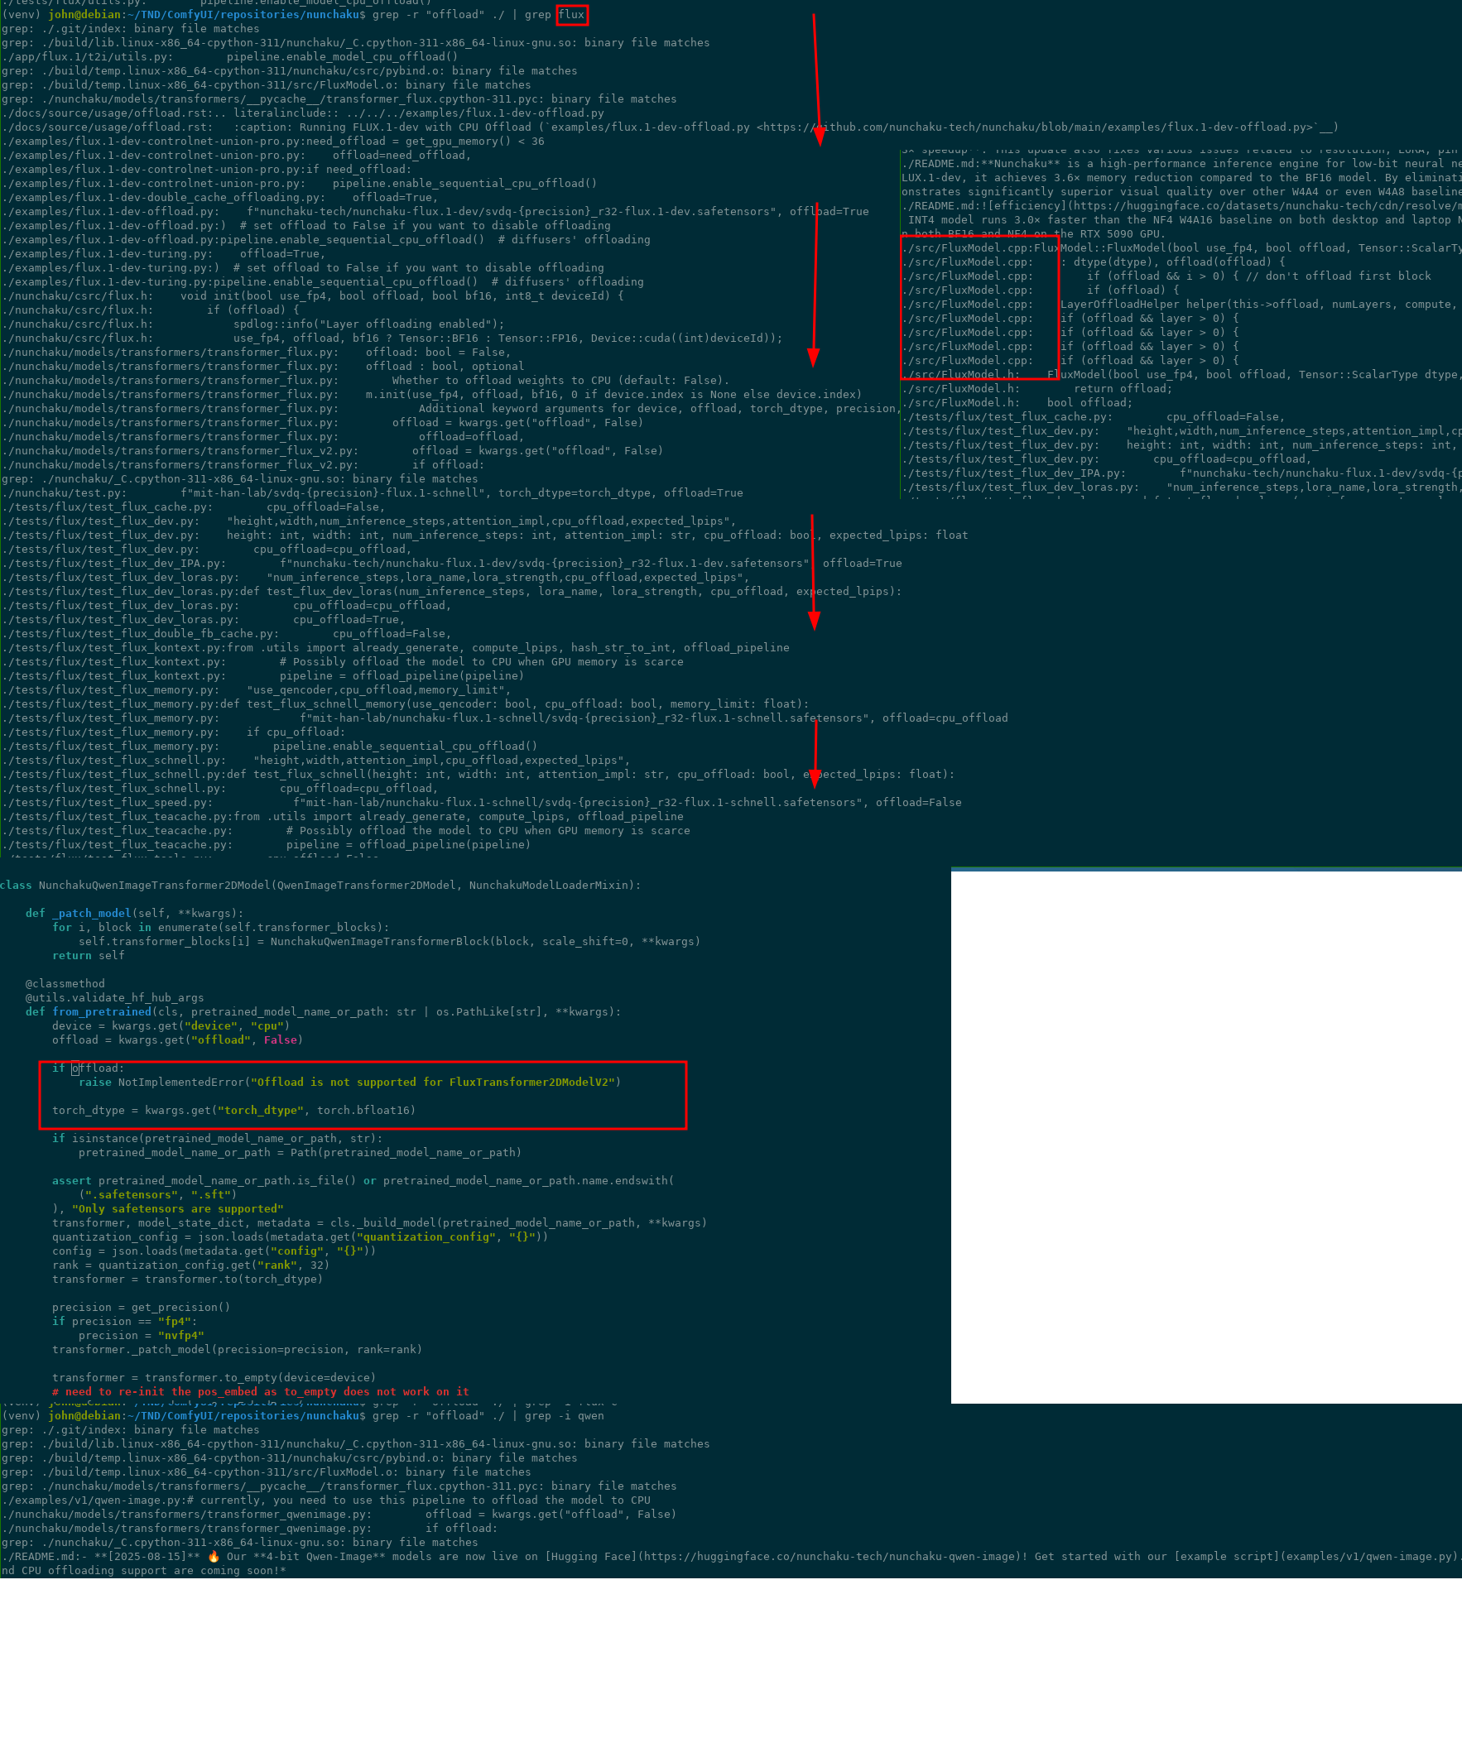1462x1743 pixels.
Task: Select "precision = get_precision()" line
Action: coord(141,1310)
